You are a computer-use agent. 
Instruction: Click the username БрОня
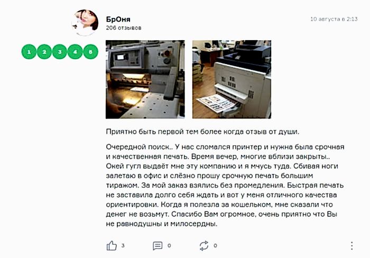[118, 19]
